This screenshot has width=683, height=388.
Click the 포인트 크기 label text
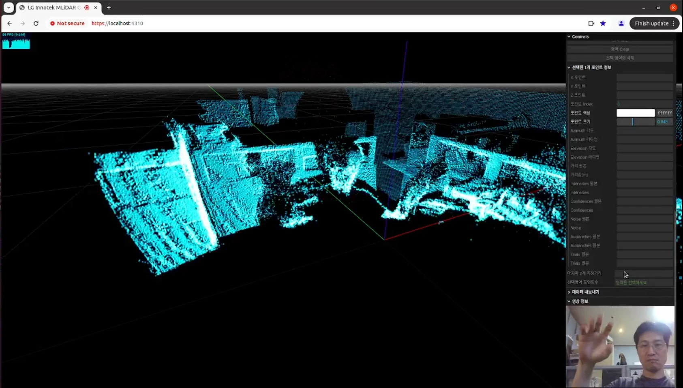[580, 122]
